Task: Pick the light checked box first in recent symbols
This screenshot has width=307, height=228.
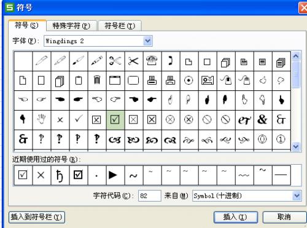Action: click(23, 175)
